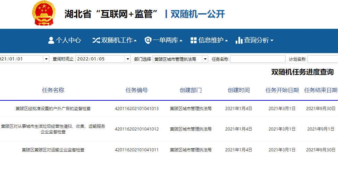Select task number 420116202101041012
338x192 pixels.
[x=136, y=129]
